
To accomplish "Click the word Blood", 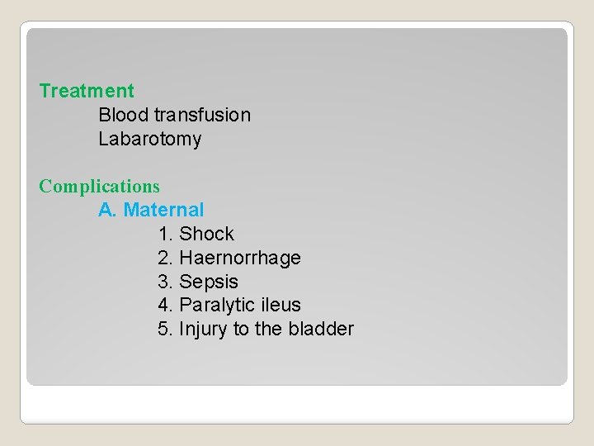I will (123, 115).
